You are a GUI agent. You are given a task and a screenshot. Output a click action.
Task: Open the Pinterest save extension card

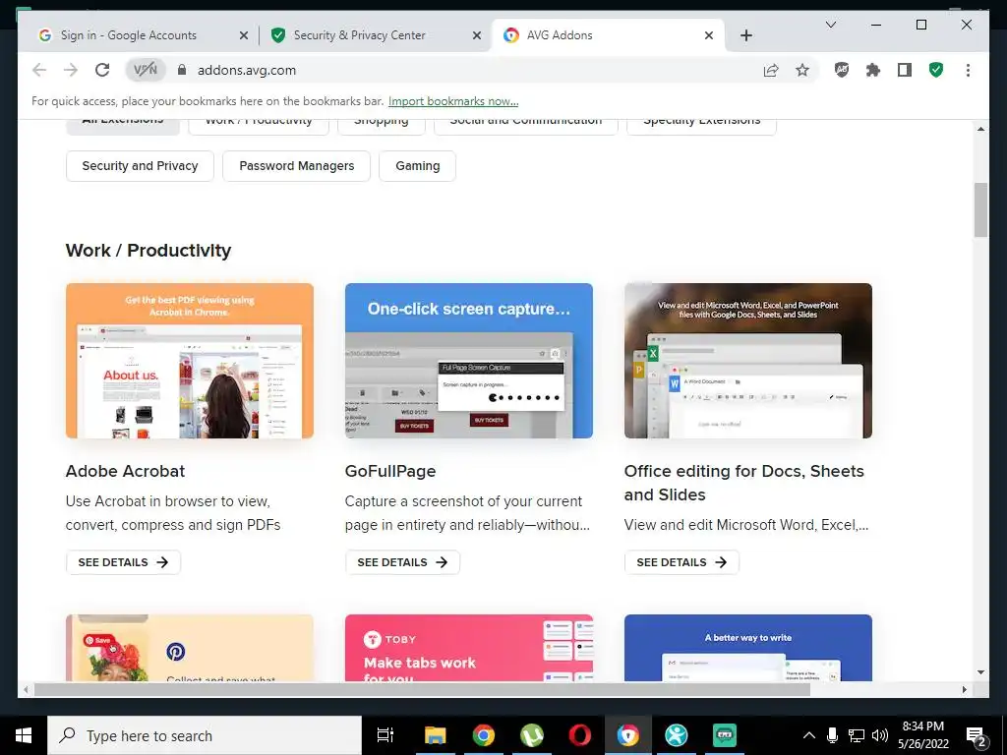[190, 648]
